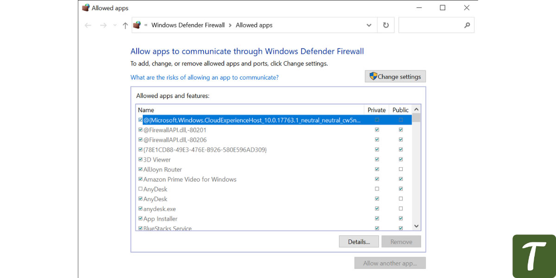The height and width of the screenshot is (278, 556).
Task: Enable the unchecked AnyDesk entry checkbox
Action: pyautogui.click(x=140, y=189)
